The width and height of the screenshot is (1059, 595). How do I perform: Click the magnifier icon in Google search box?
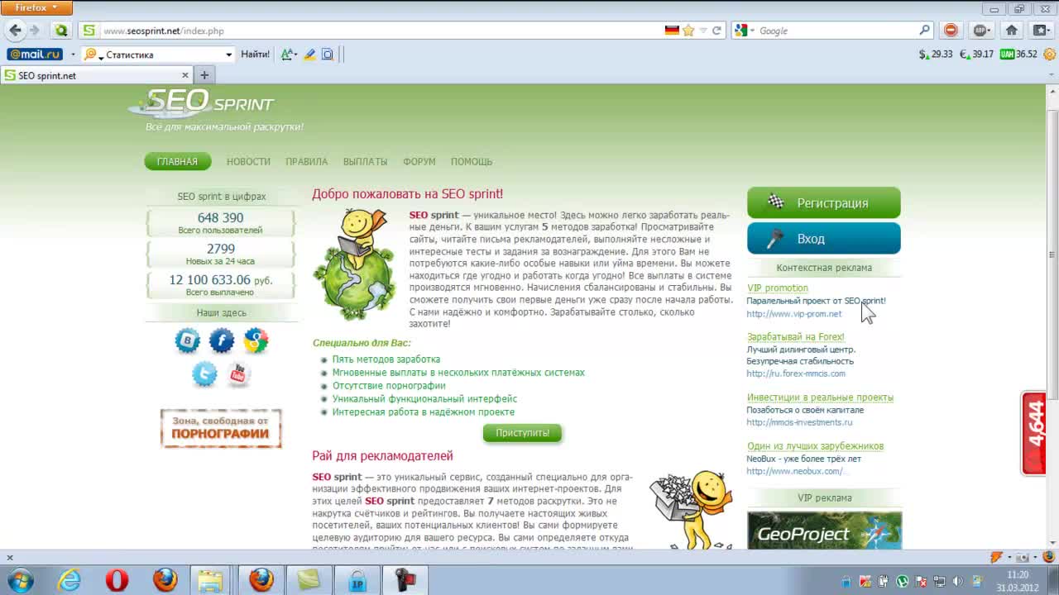tap(924, 31)
